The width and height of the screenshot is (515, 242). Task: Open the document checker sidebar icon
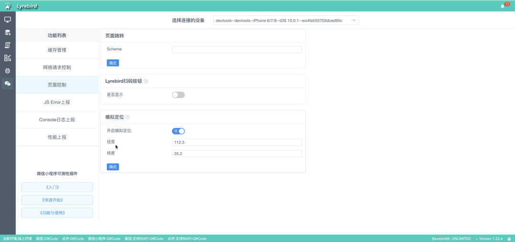(x=8, y=45)
